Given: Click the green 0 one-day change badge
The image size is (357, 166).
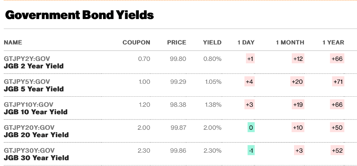Looking at the screenshot, I should [251, 128].
